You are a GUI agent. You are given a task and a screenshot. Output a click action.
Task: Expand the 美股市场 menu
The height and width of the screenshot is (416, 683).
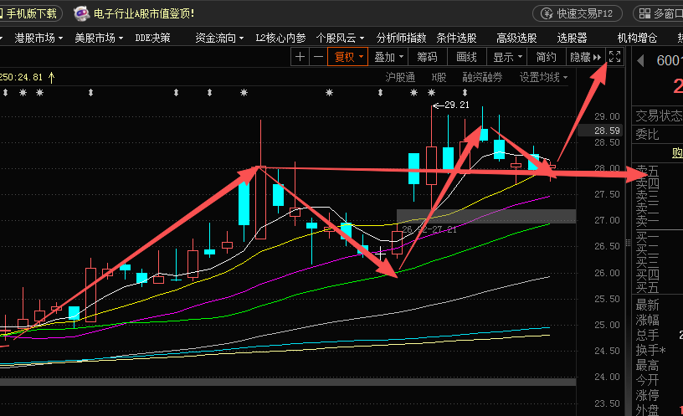99,38
